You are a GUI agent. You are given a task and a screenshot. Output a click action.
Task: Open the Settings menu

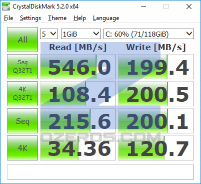click(30, 18)
